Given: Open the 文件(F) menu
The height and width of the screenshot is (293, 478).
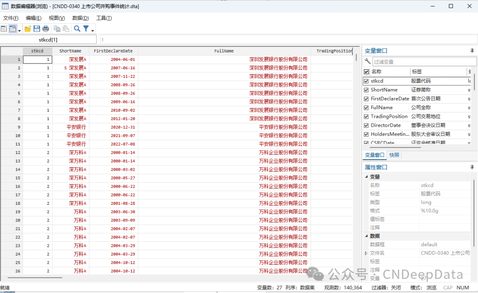Looking at the screenshot, I should (11, 18).
